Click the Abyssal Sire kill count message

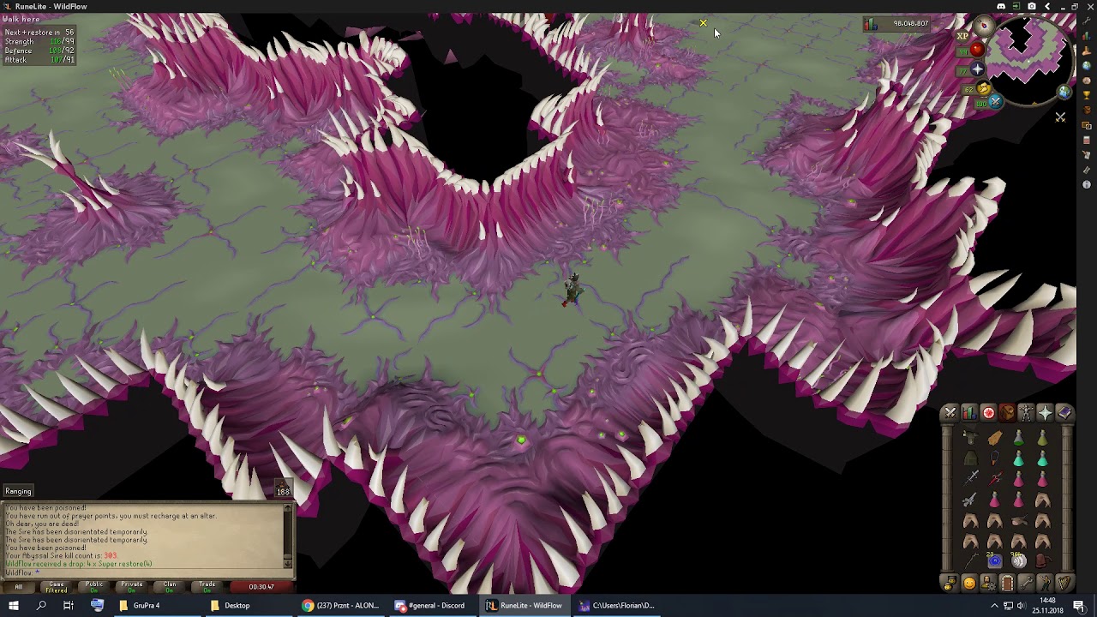coord(61,556)
